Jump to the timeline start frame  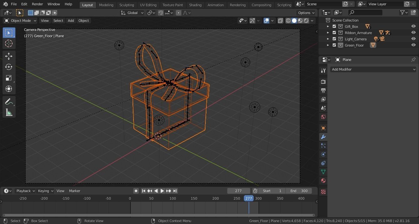tap(144, 191)
